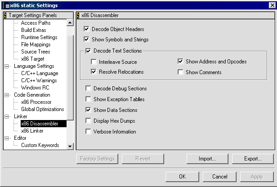Click the Export... button
Viewport: 277px width, 187px height.
pos(253,159)
